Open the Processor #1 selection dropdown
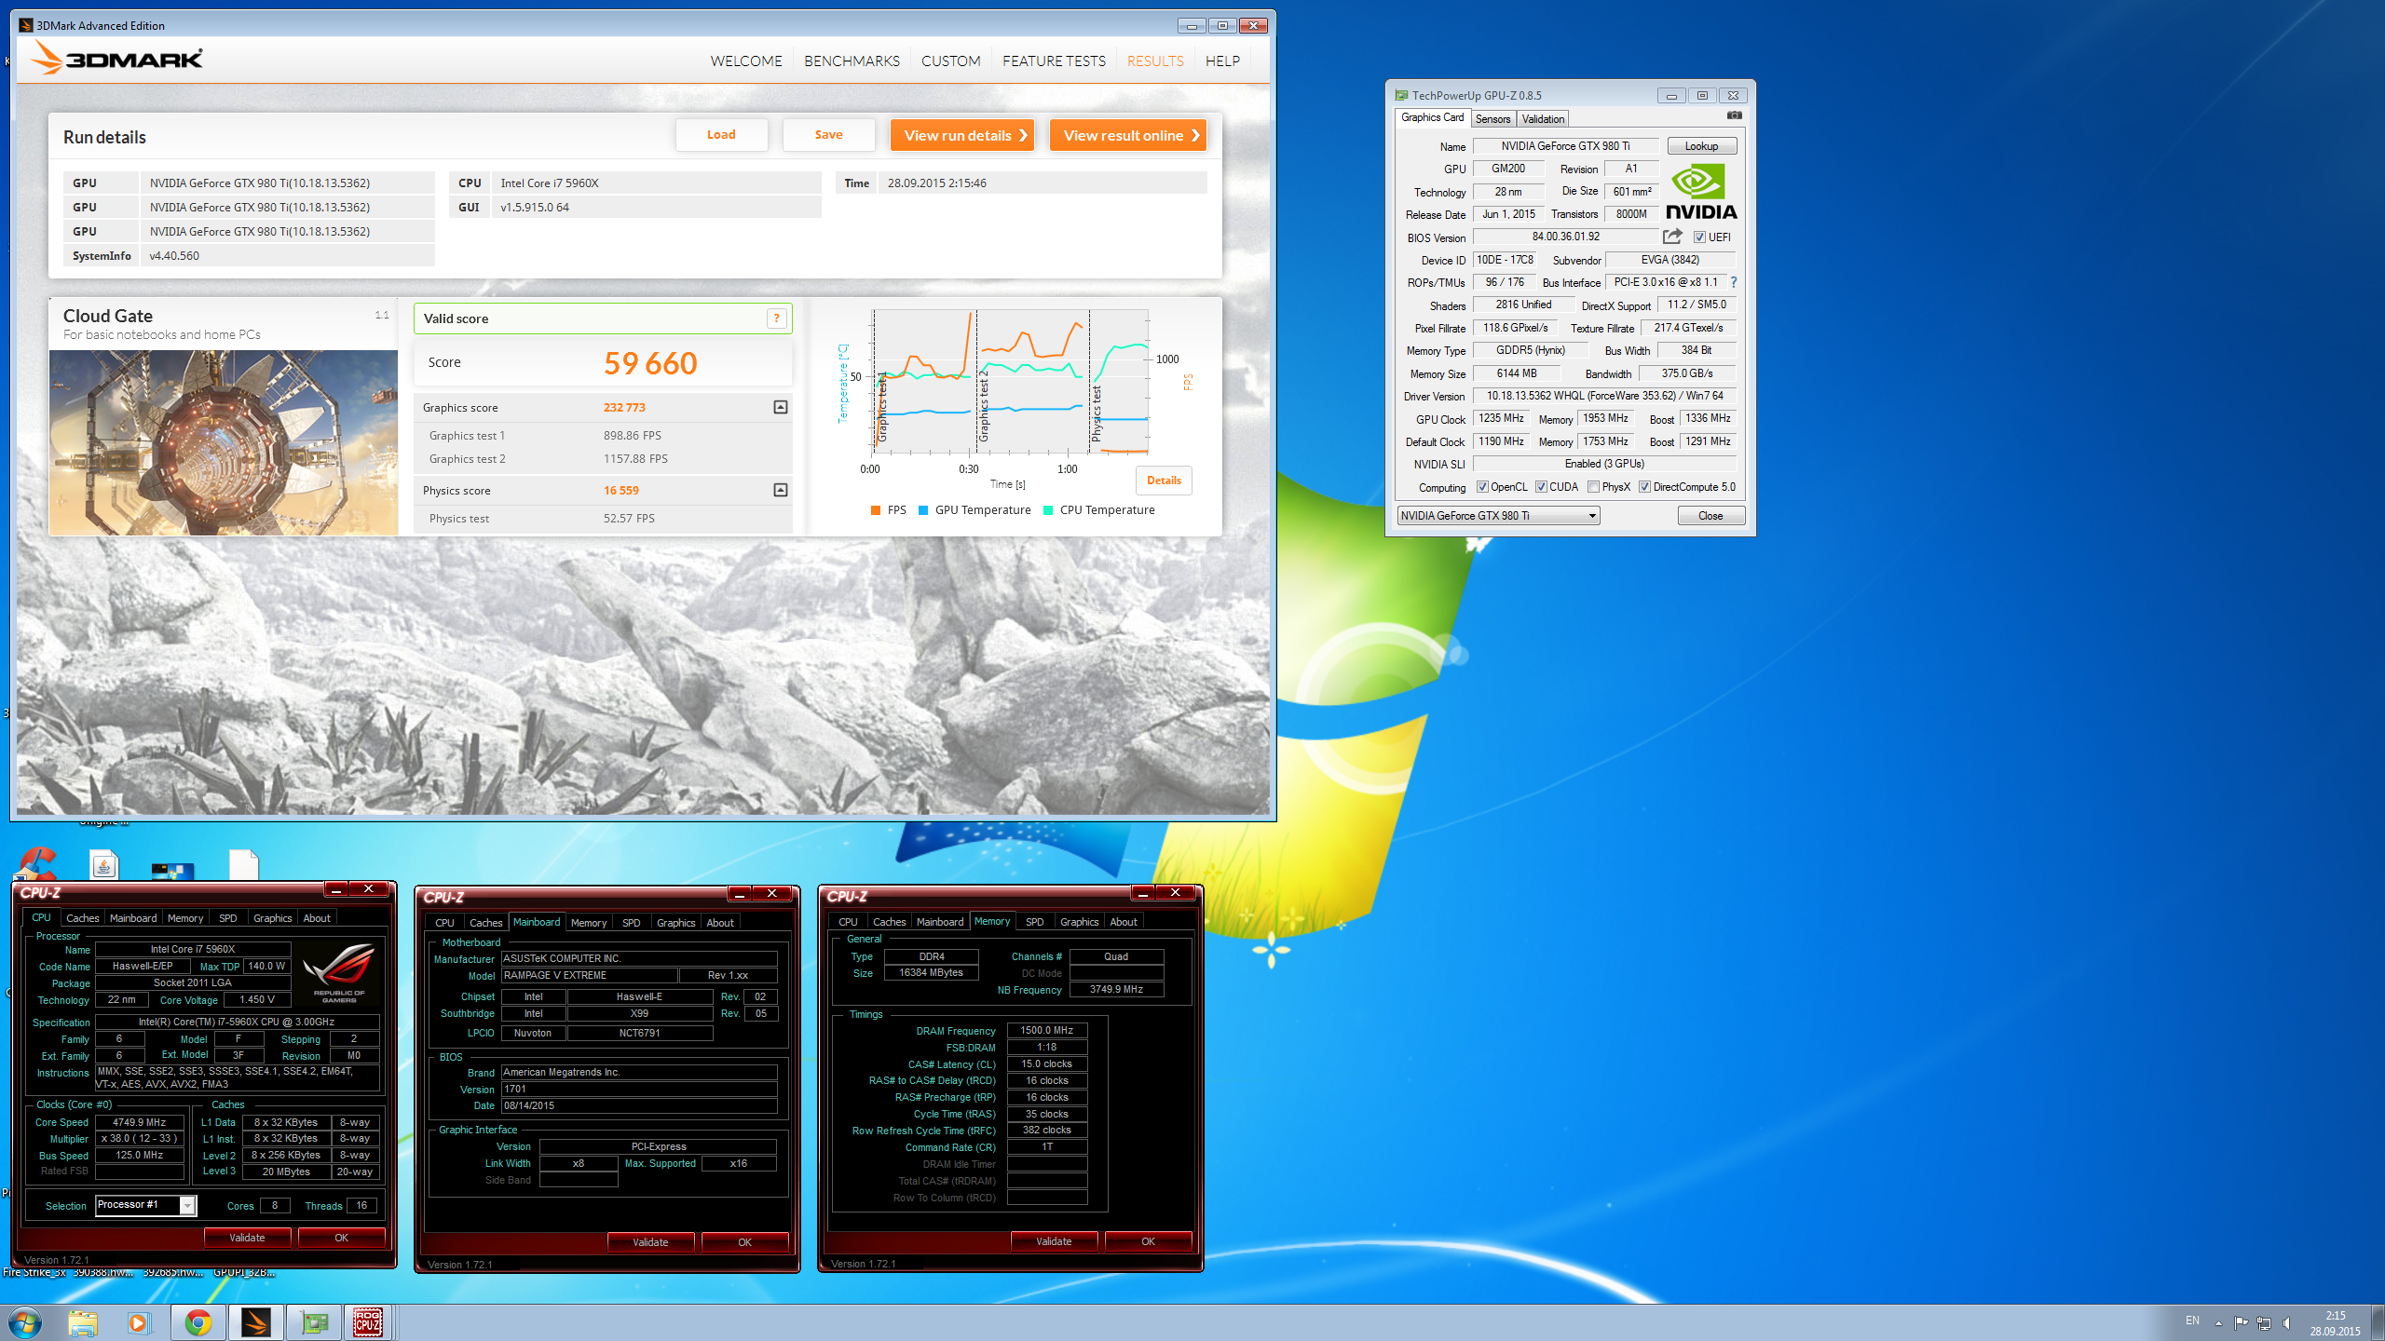Screen dimensions: 2385x1341 pyautogui.click(x=146, y=1205)
